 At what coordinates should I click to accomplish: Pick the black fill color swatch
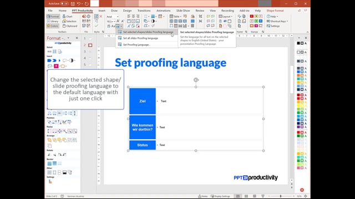click(x=298, y=43)
